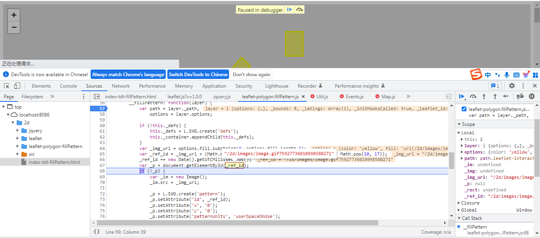Resume script execution in debugger toolbar
This screenshot has width=540, height=238.
462,96
